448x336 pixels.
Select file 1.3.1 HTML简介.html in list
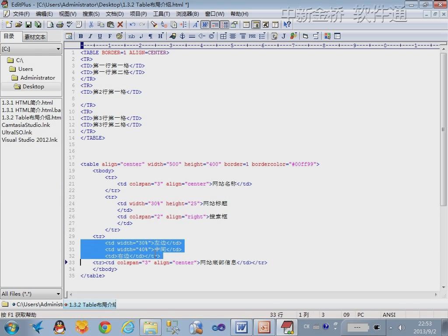click(x=28, y=102)
